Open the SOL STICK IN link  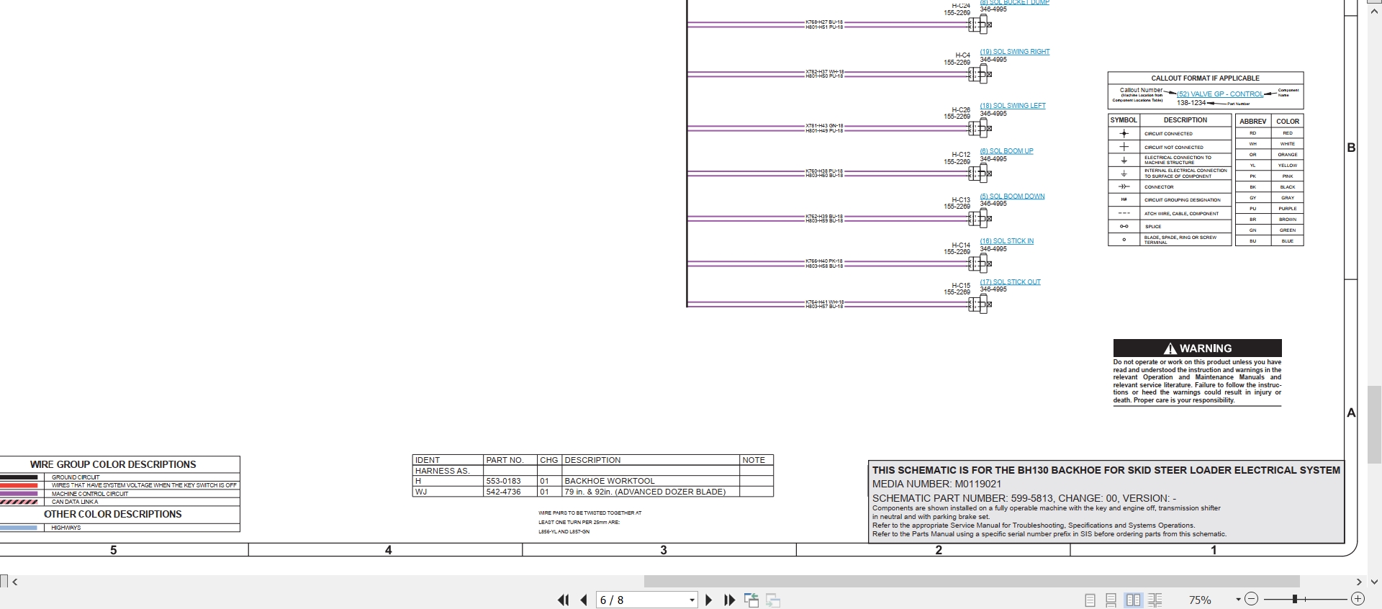coord(1006,241)
